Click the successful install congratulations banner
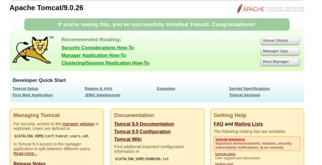Viewport: 322px width, 165px height. pos(157,25)
